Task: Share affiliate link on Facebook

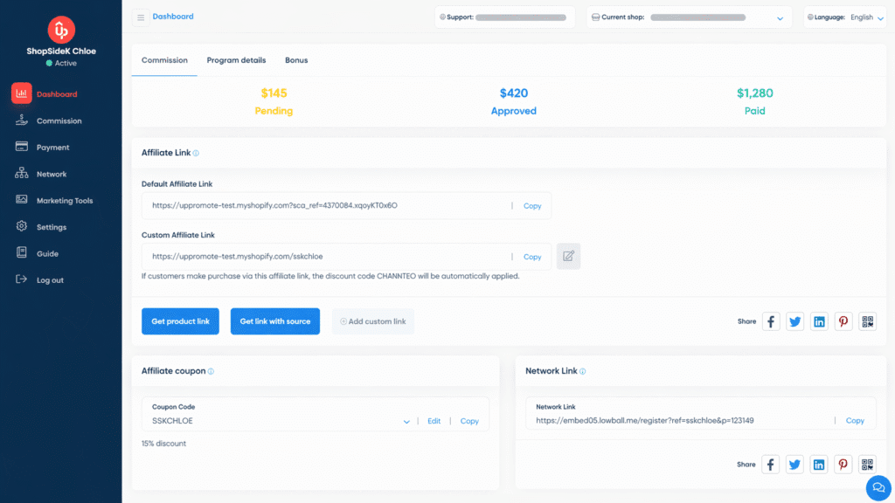Action: (770, 320)
